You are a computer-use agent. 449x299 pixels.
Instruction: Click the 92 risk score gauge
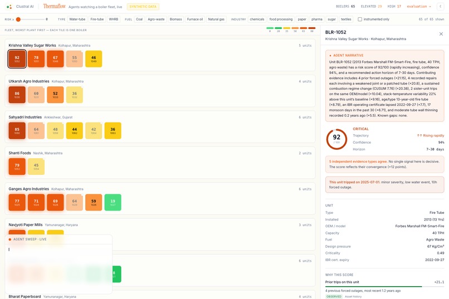click(x=336, y=139)
